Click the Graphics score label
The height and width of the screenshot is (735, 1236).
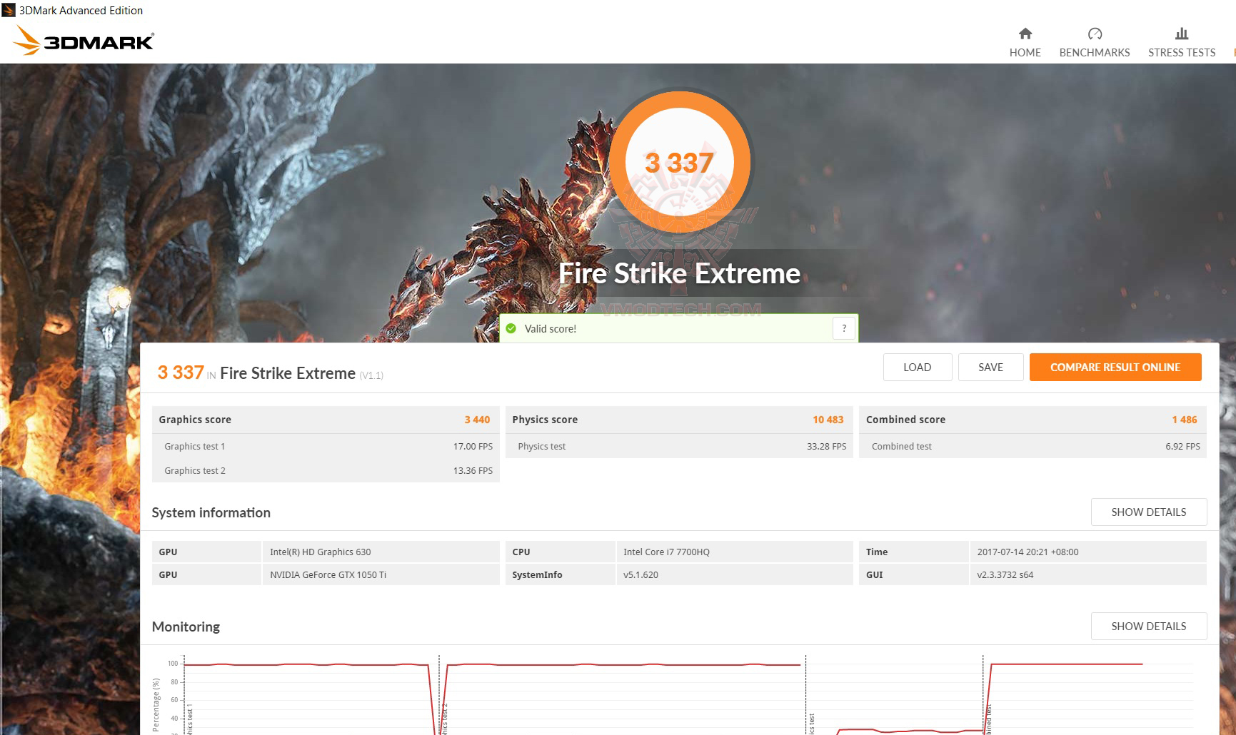(x=195, y=420)
